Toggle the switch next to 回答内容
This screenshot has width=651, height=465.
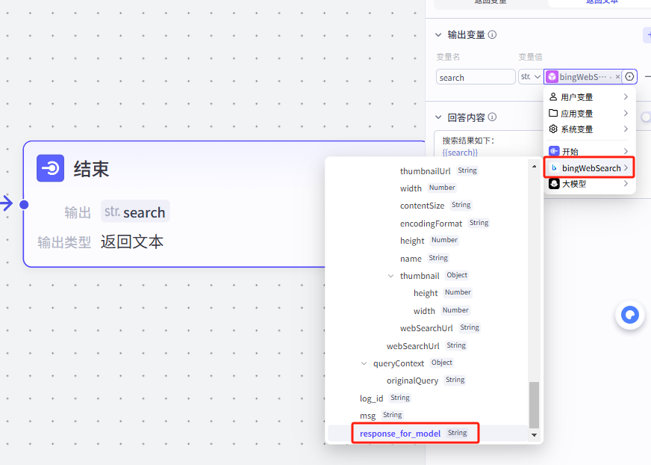click(646, 117)
